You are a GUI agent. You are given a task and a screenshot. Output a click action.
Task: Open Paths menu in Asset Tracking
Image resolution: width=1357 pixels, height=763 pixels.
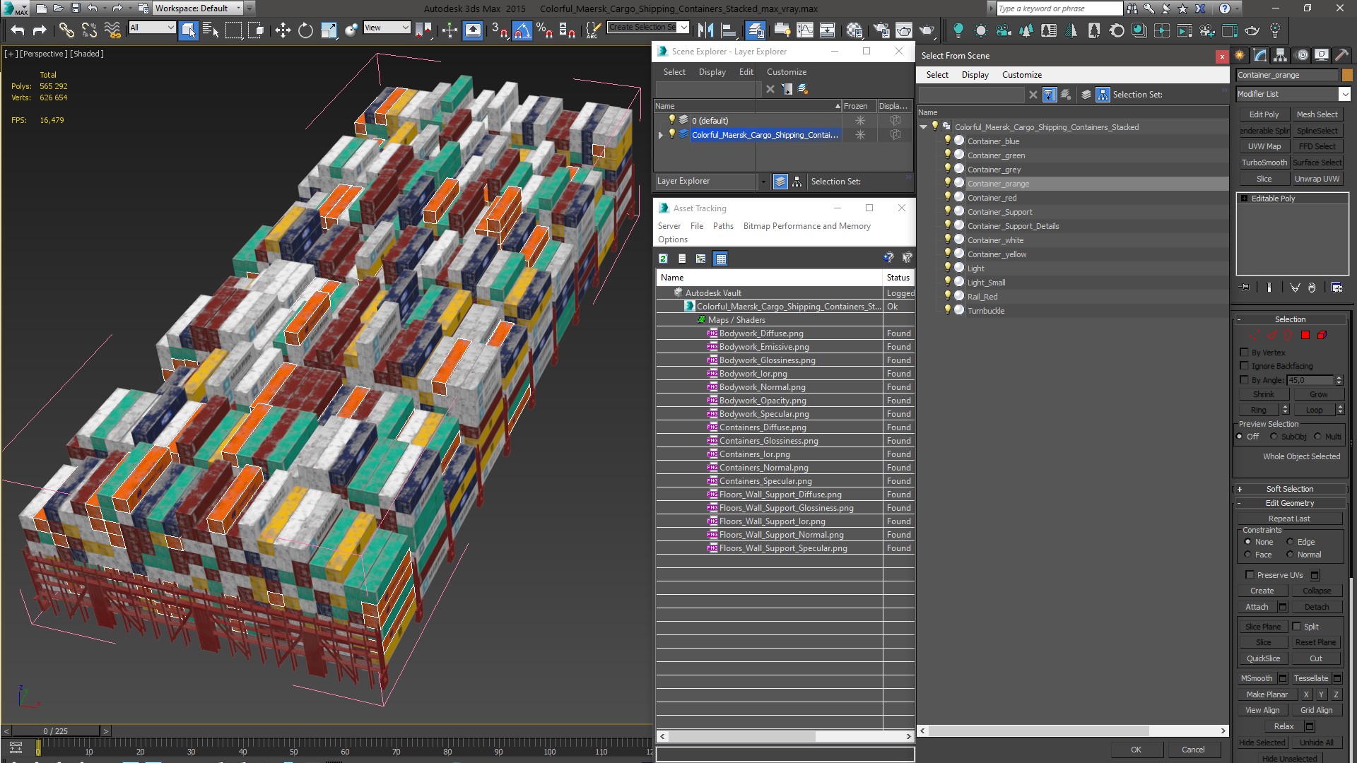[x=723, y=226]
